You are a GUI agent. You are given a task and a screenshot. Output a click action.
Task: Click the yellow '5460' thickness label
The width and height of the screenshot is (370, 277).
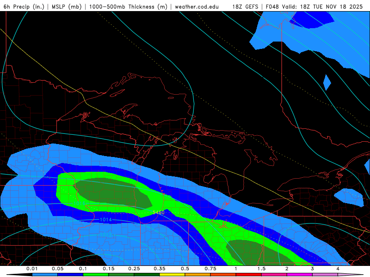coord(159,212)
